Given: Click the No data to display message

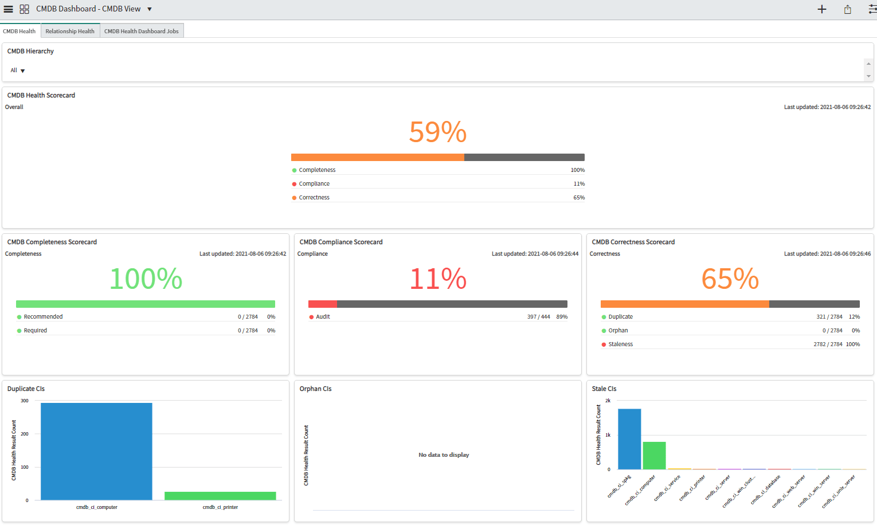Looking at the screenshot, I should point(444,455).
